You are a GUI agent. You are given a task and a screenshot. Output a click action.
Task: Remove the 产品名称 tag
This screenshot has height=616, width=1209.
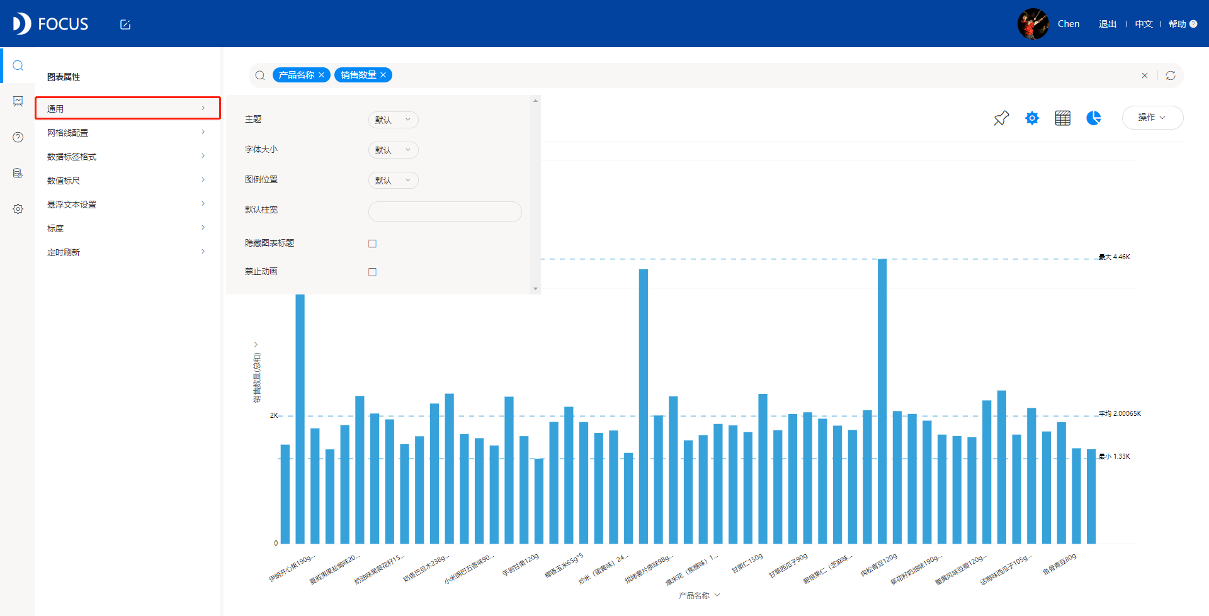(x=321, y=75)
